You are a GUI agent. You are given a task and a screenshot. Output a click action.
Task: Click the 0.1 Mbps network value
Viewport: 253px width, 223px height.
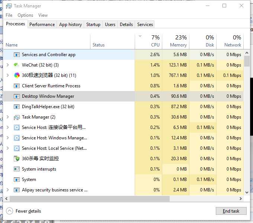click(232, 75)
